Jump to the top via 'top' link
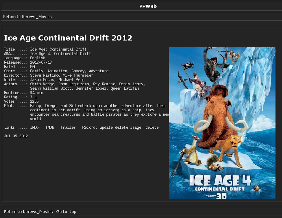Image resolution: width=282 pixels, height=218 pixels. pos(73,212)
